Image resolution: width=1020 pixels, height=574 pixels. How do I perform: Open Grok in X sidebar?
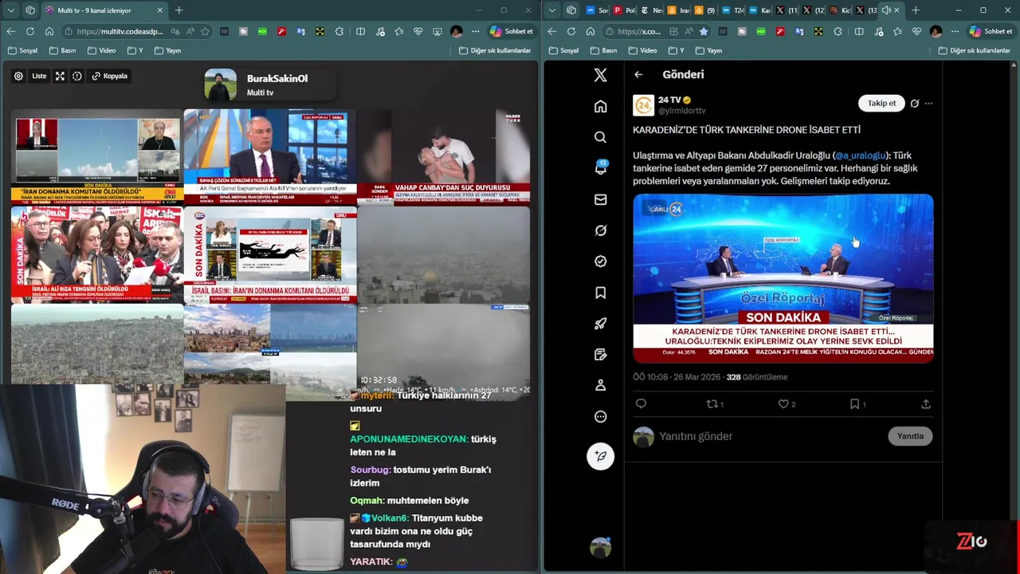coord(600,230)
